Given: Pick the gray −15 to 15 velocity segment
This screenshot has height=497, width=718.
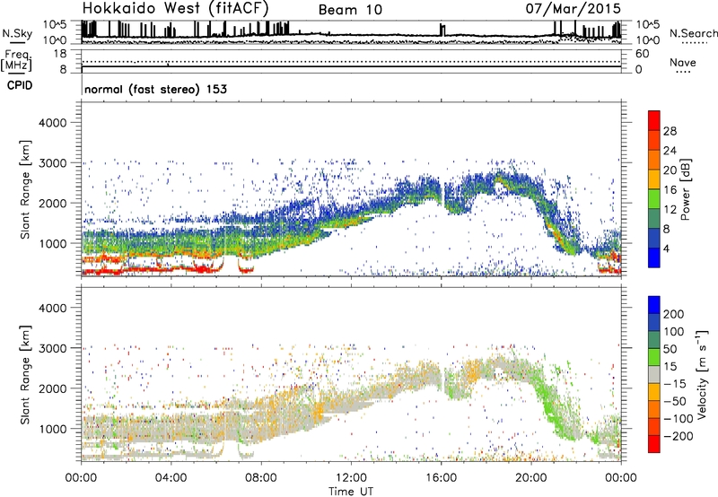Looking at the screenshot, I should pos(654,374).
